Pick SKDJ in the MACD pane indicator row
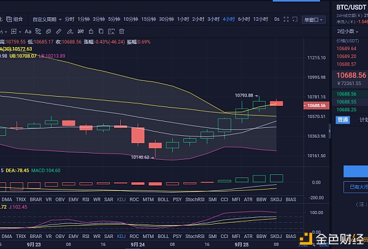 (276, 199)
